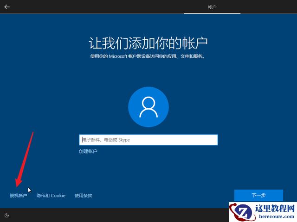Image resolution: width=297 pixels, height=222 pixels.
Task: Click the user avatar circle icon
Action: [148, 107]
